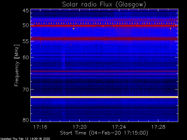Click the 55 frequency axis value
The height and width of the screenshot is (140, 187).
pos(26,41)
